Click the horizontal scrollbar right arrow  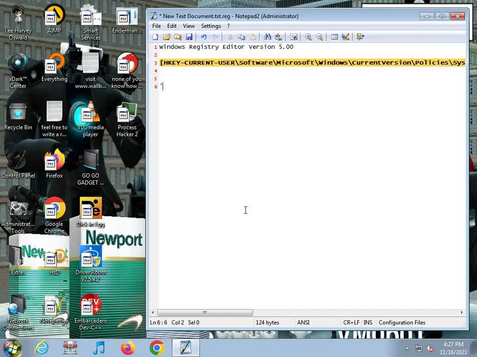tap(462, 312)
